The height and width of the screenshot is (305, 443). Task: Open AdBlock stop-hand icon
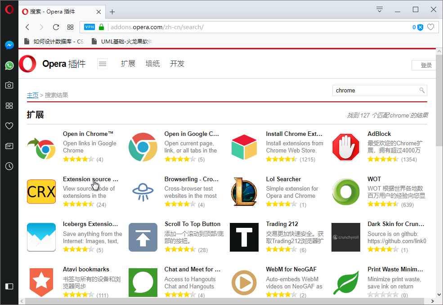346,147
